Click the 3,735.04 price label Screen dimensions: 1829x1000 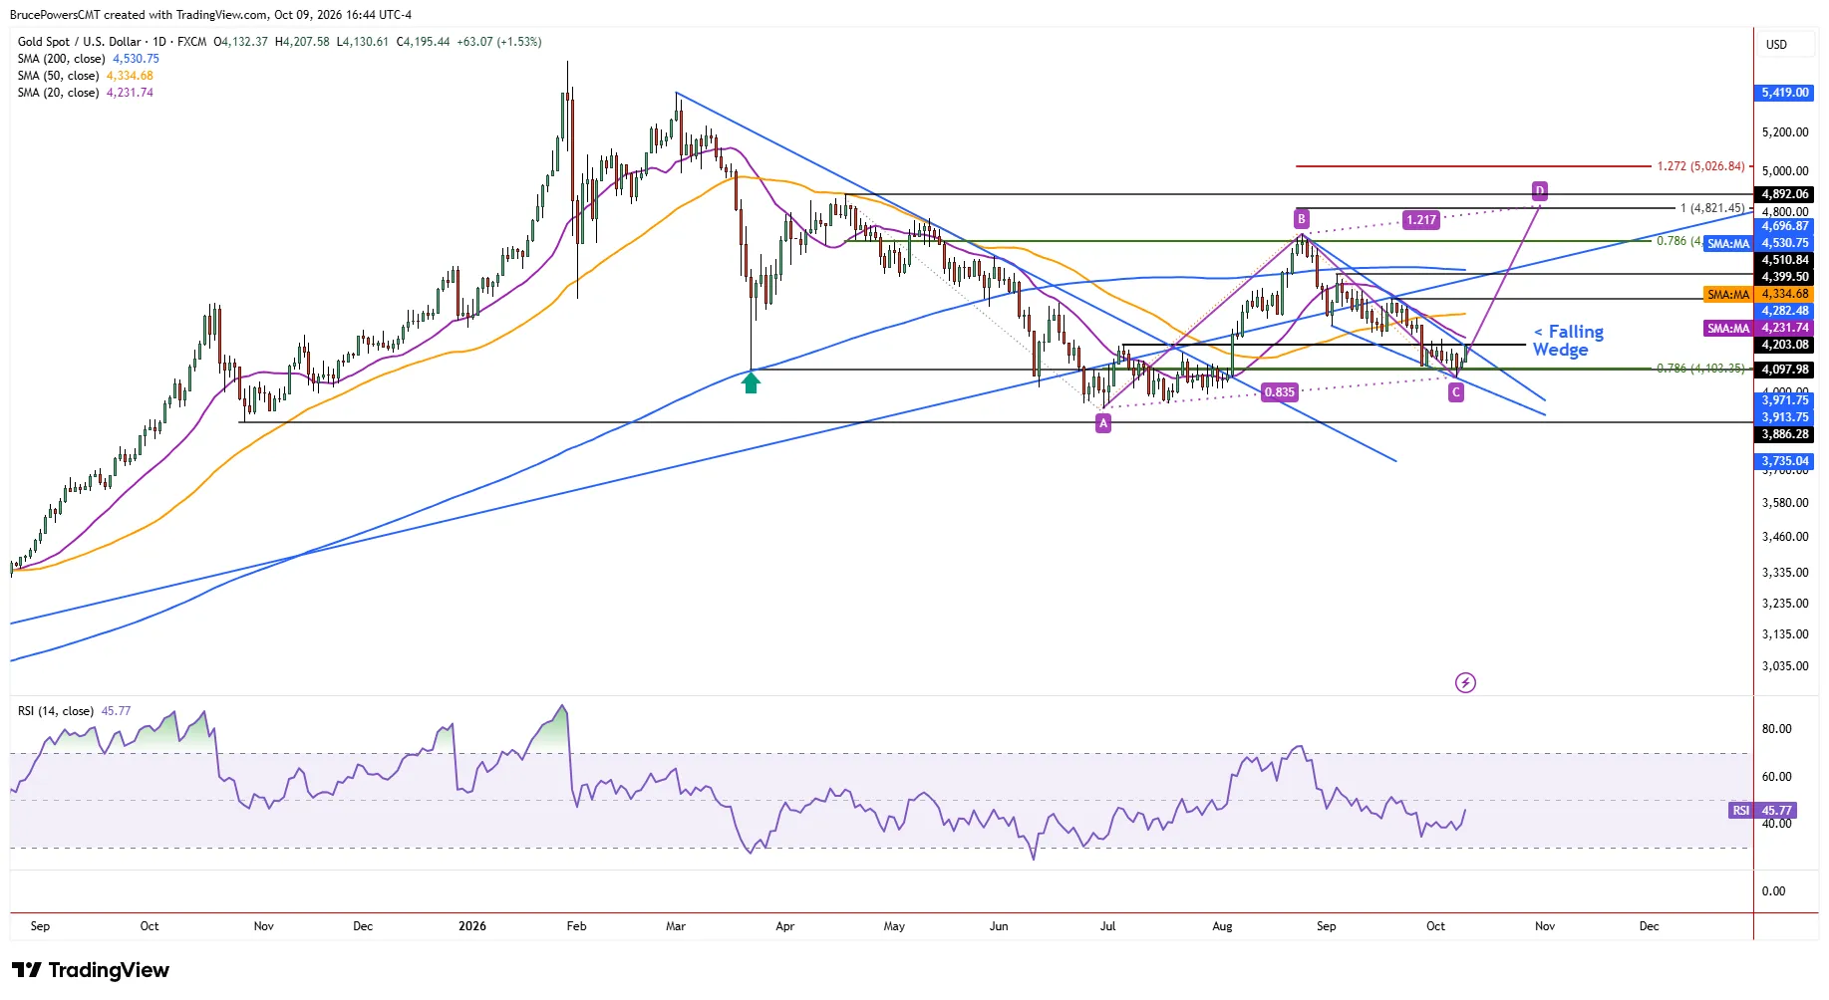click(x=1784, y=461)
